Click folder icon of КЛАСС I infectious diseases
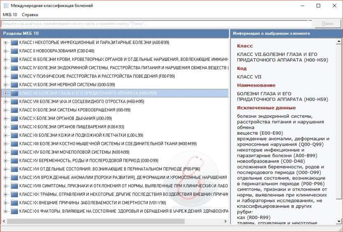The height and width of the screenshot is (232, 343). [14, 43]
